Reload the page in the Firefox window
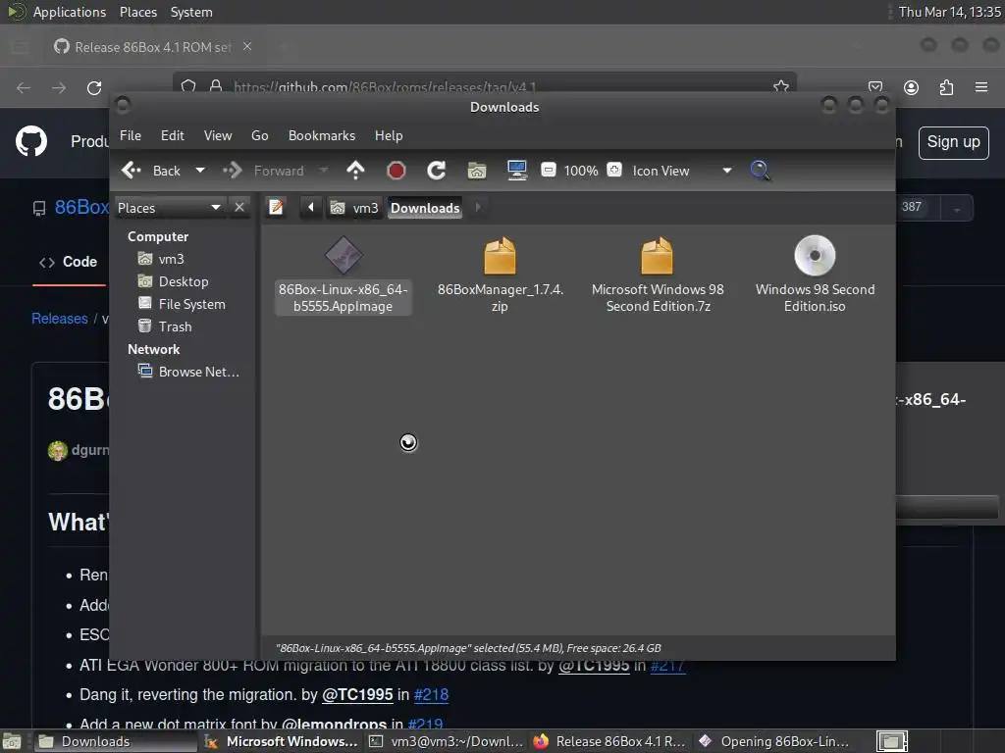Image resolution: width=1005 pixels, height=753 pixels. [94, 87]
